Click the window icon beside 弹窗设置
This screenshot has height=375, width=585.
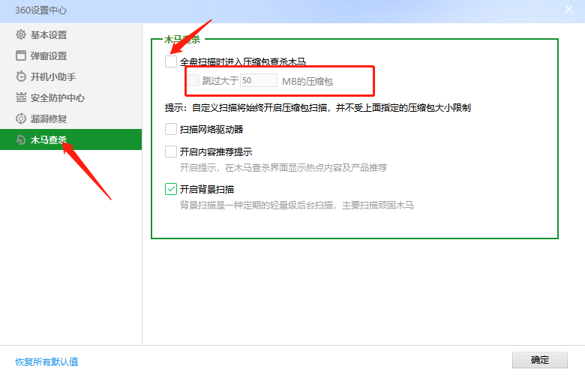[x=21, y=55]
